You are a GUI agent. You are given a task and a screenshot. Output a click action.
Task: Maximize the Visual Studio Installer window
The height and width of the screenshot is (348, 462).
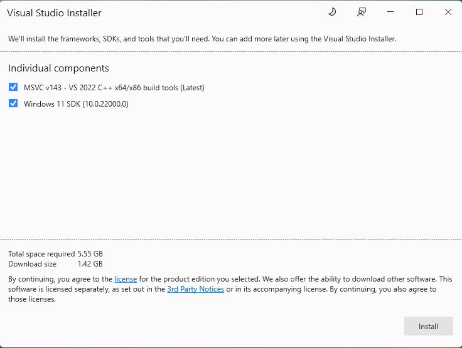click(419, 12)
